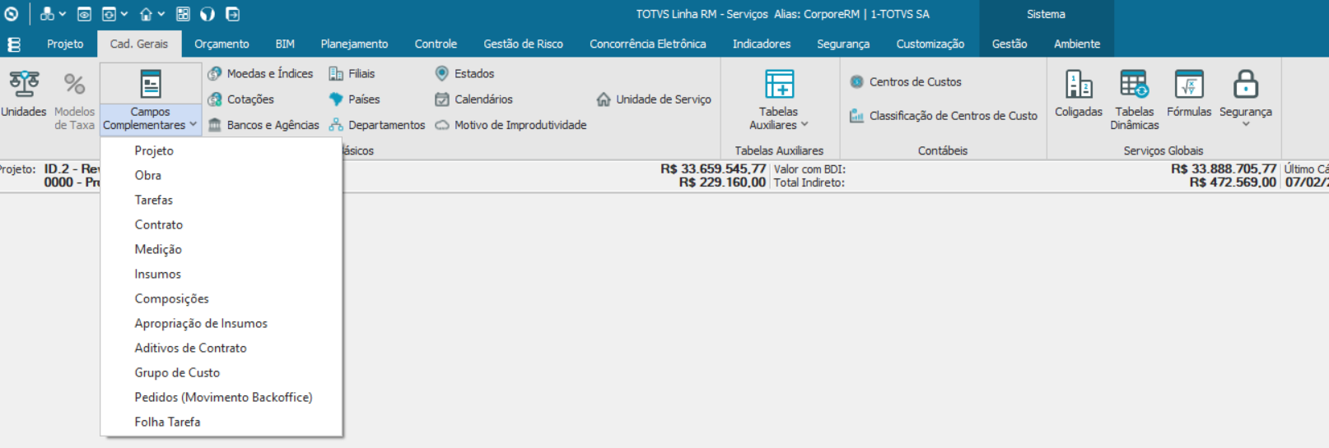
Task: Click the four-tile grid icon in title bar
Action: point(183,14)
